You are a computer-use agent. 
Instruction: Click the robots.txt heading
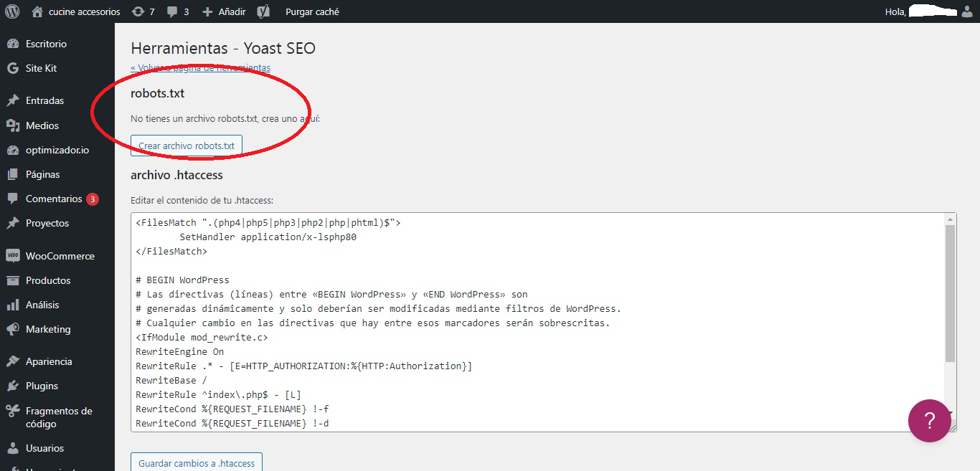(158, 93)
